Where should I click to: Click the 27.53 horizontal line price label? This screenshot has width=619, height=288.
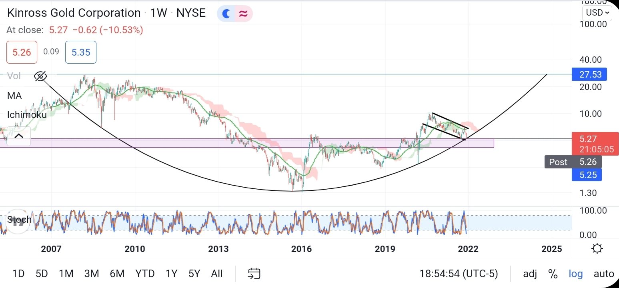point(589,74)
